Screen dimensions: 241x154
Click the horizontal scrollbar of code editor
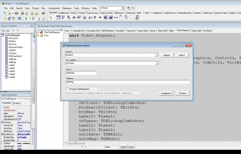pyautogui.click(x=152, y=143)
